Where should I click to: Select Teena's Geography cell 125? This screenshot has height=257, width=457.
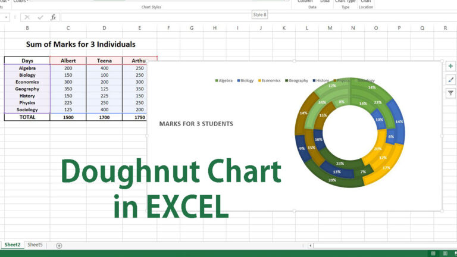tap(104, 89)
